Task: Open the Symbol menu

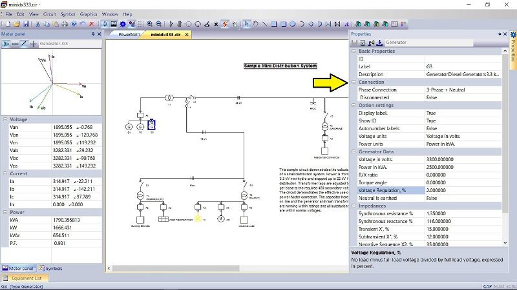Action: point(68,14)
